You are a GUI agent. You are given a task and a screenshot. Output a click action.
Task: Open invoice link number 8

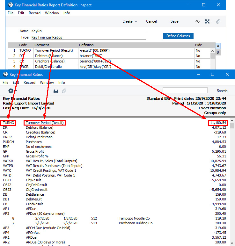(13, 218)
